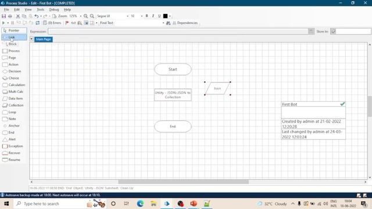372x209 pixels.
Task: Click the Redo arrow icon
Action: pos(45,16)
